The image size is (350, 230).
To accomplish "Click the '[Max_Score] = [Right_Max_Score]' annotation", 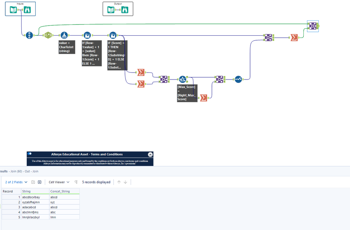I will coord(187,93).
